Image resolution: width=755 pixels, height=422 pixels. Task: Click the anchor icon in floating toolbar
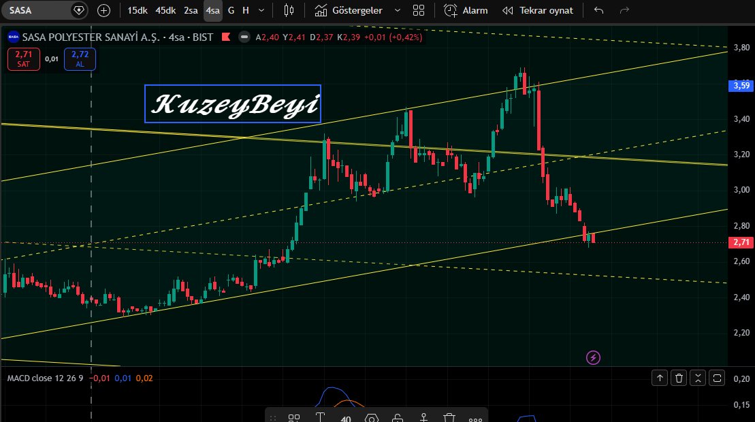click(x=423, y=418)
